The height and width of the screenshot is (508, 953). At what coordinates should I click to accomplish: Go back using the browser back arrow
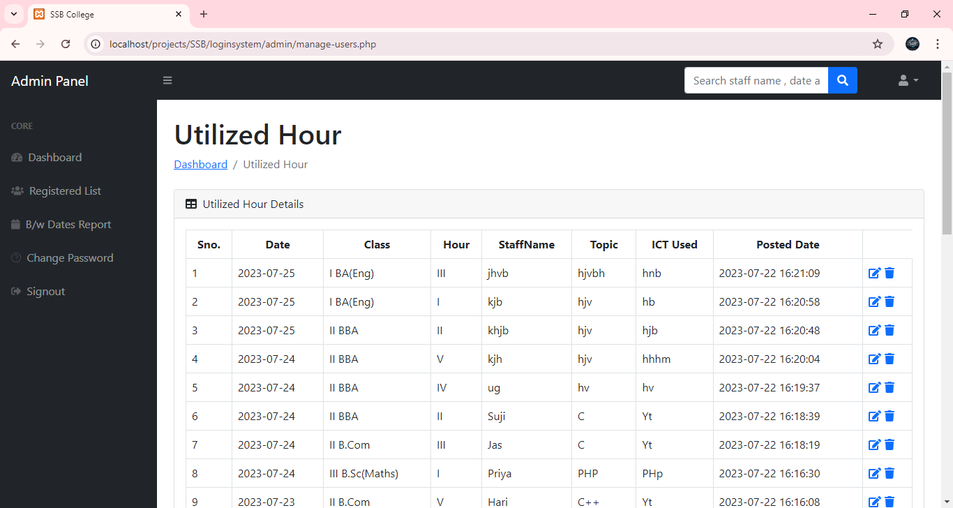click(x=15, y=43)
